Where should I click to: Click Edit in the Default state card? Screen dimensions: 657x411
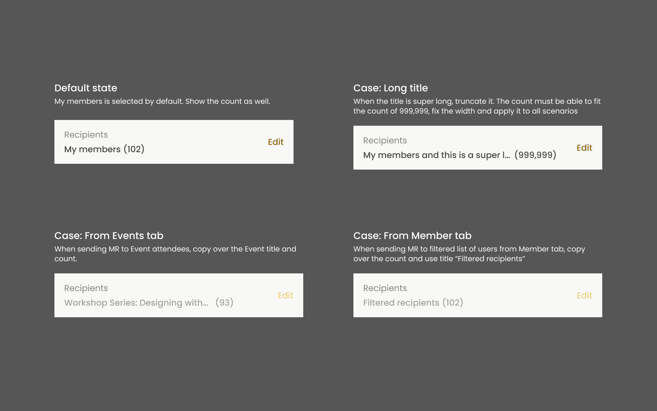click(276, 142)
